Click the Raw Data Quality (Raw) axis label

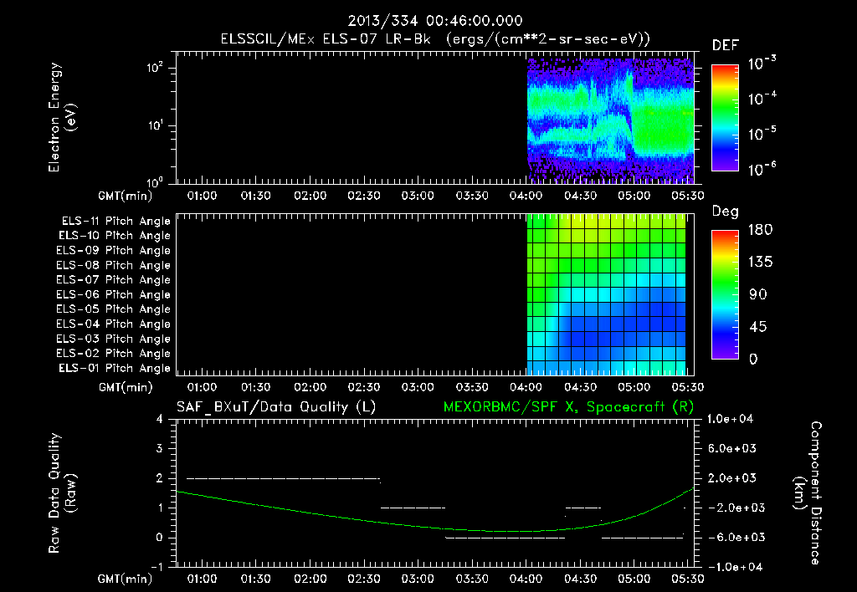pos(62,493)
